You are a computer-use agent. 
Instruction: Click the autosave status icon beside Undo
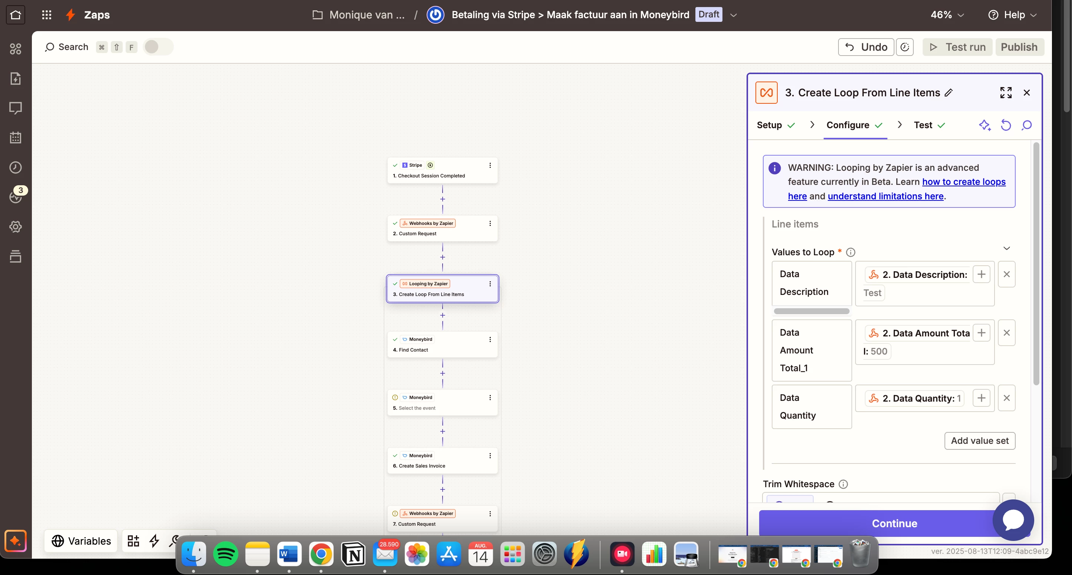tap(905, 47)
